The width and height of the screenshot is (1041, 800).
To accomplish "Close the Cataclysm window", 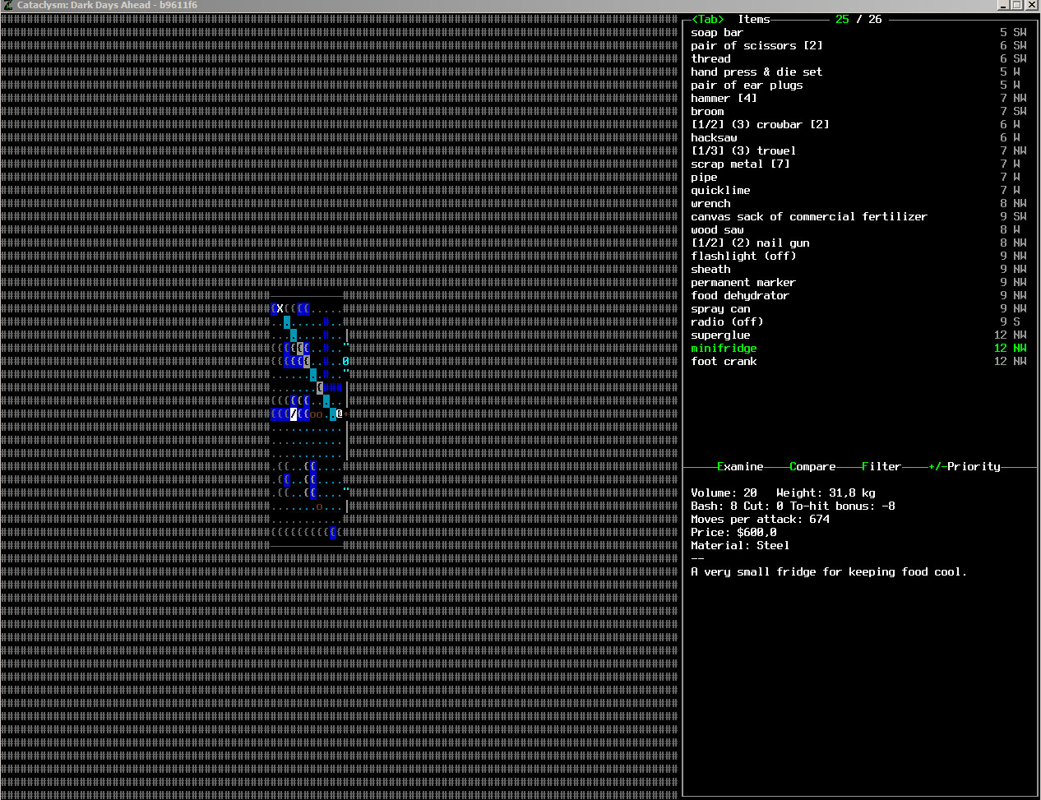I will click(1031, 5).
